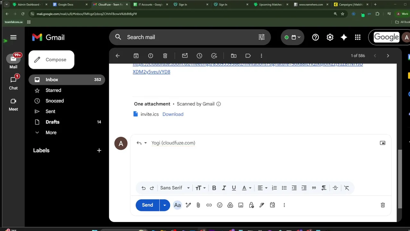The width and height of the screenshot is (410, 231).
Task: Open more email actions menu in top toolbar
Action: pos(261,56)
